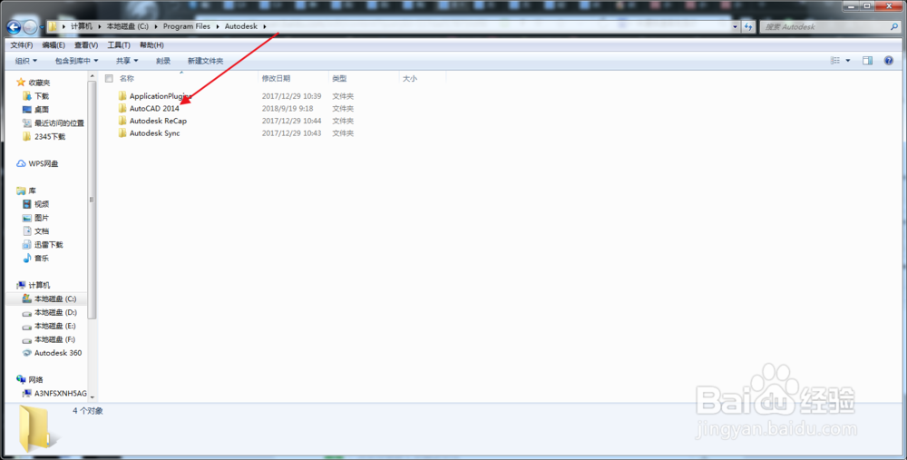Open A3NFSXNH5AG network computer
This screenshot has height=460, width=907.
click(x=60, y=394)
